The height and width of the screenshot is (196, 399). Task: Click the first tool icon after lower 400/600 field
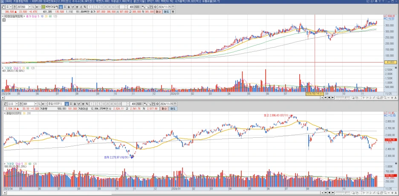tap(145, 104)
